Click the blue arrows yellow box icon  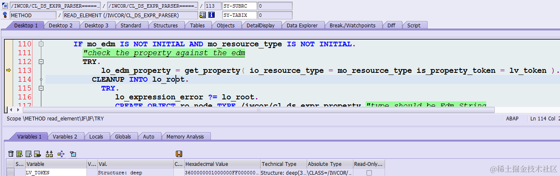click(61, 154)
